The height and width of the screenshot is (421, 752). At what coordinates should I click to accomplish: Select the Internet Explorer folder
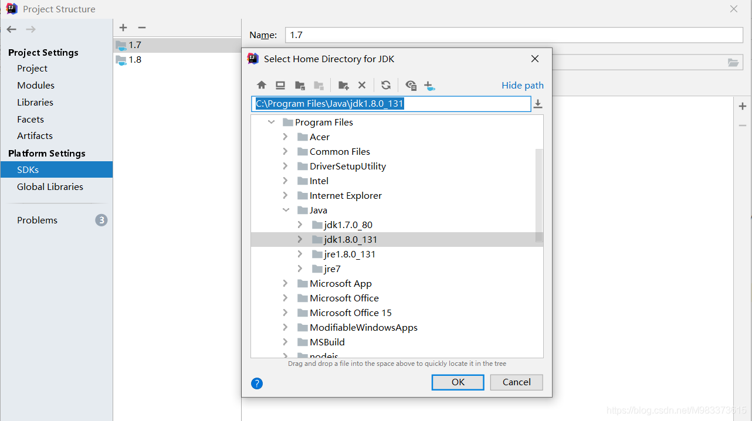point(345,195)
